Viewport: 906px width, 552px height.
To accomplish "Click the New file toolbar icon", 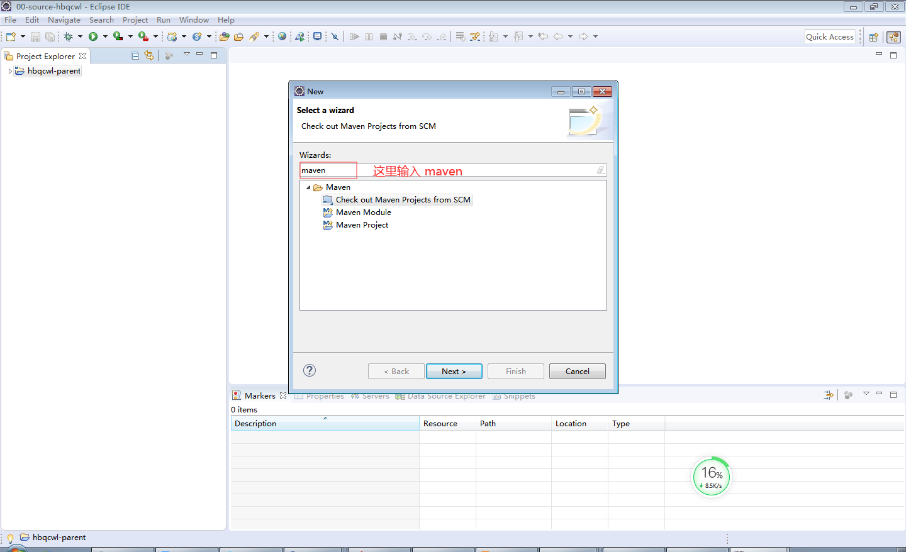I will pyautogui.click(x=11, y=36).
